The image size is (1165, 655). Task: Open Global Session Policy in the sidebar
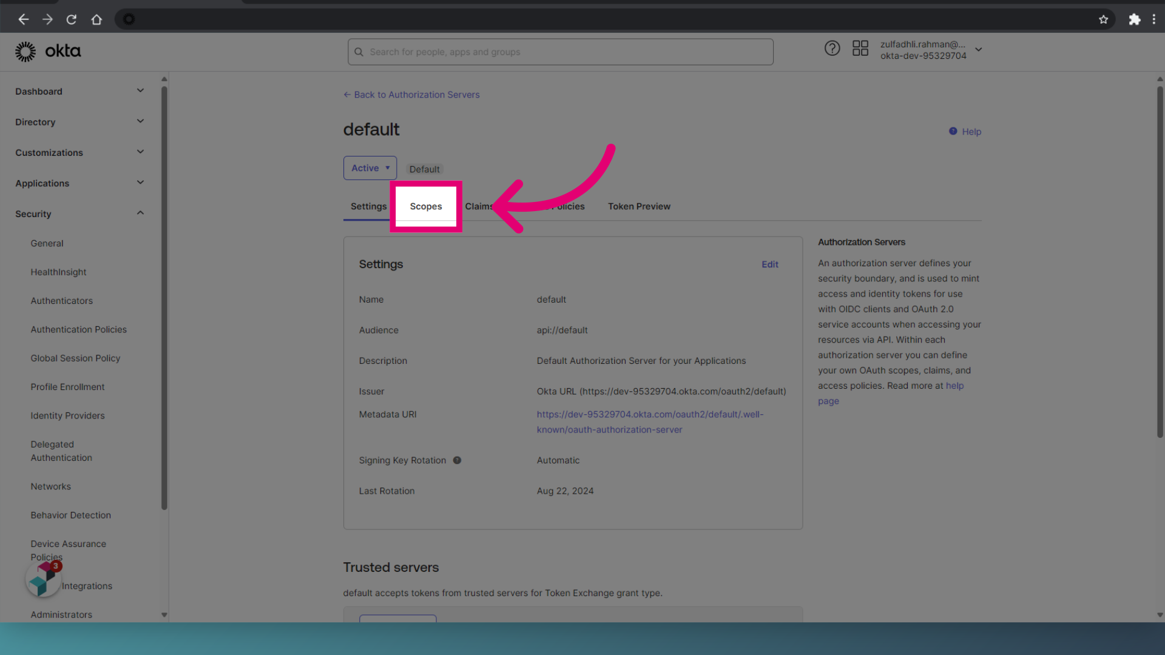(75, 358)
